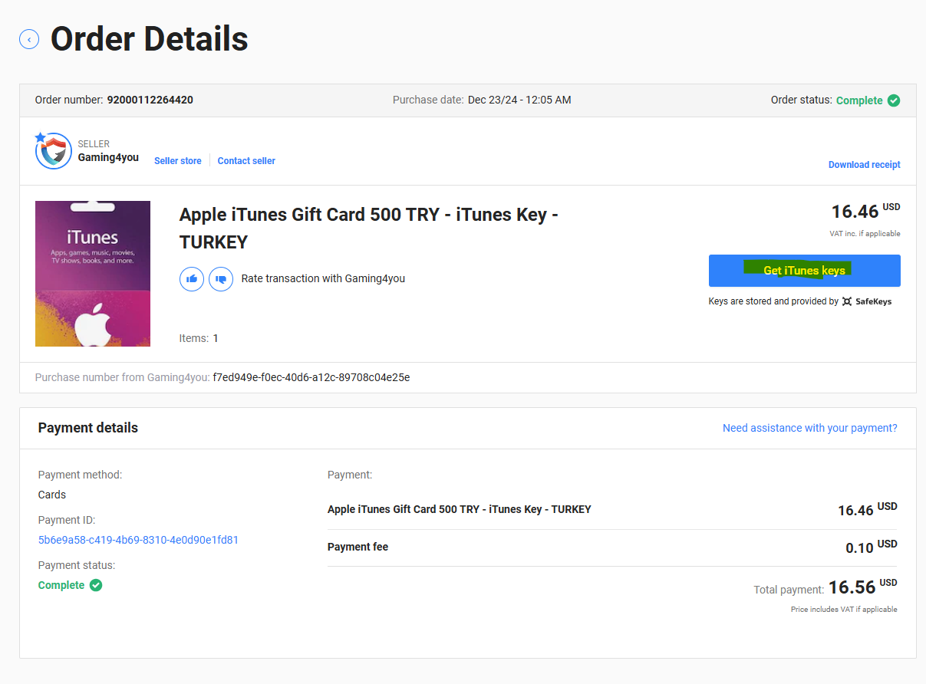This screenshot has height=684, width=926.
Task: Click the Rate transaction with Gaming4you text
Action: 323,278
